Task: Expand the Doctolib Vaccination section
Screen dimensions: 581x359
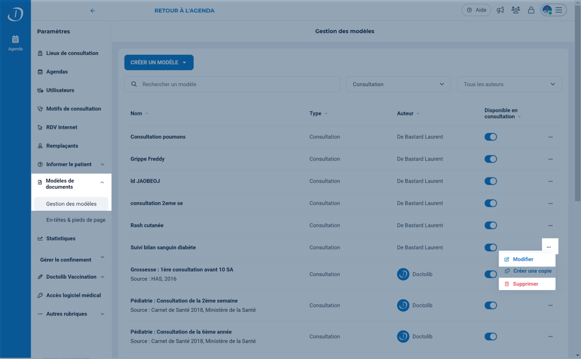Action: [x=71, y=277]
